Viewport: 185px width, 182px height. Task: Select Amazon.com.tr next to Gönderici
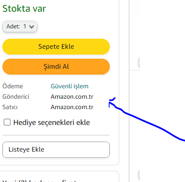pyautogui.click(x=72, y=97)
